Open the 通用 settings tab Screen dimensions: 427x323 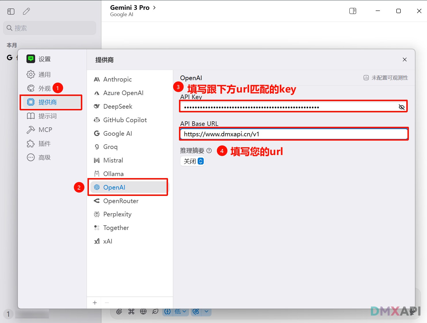(x=44, y=75)
